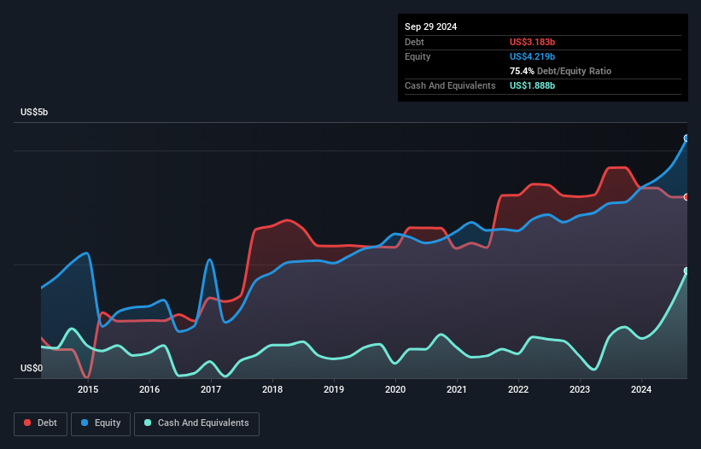Click the Cash And Equivalents tooltip row label
The width and height of the screenshot is (701, 449).
[450, 85]
